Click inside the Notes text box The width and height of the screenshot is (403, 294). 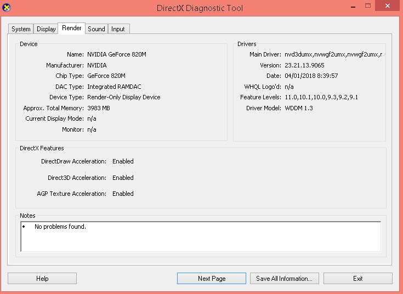pyautogui.click(x=201, y=236)
